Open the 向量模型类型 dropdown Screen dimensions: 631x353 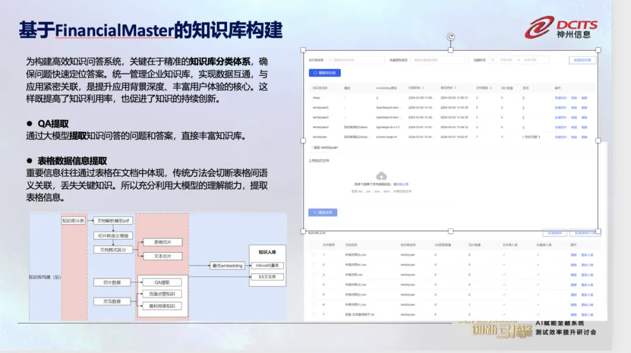440,60
